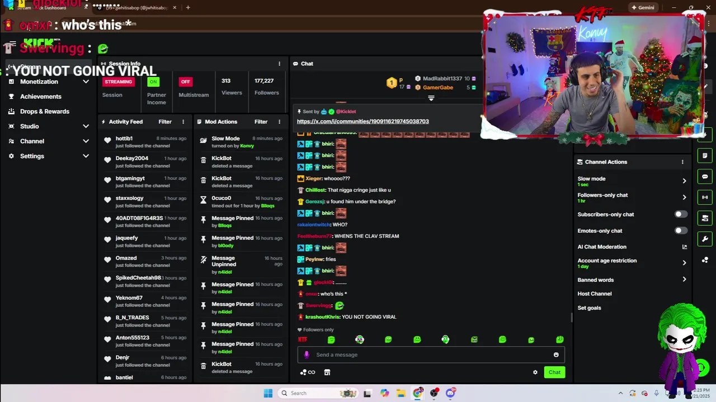Open Mod Actions three-dot menu
Image resolution: width=716 pixels, height=402 pixels.
[279, 122]
